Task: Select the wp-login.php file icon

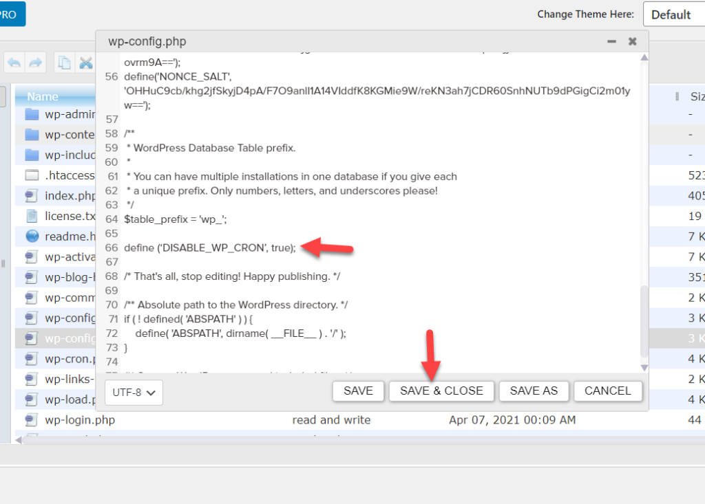Action: pos(31,420)
